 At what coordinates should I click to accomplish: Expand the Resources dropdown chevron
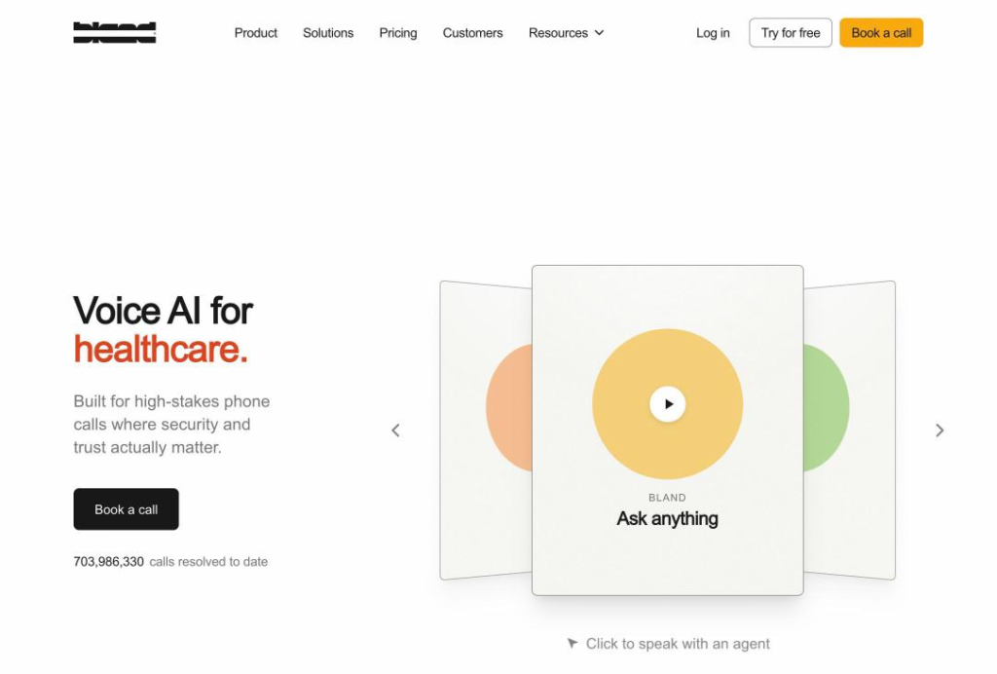coord(599,33)
